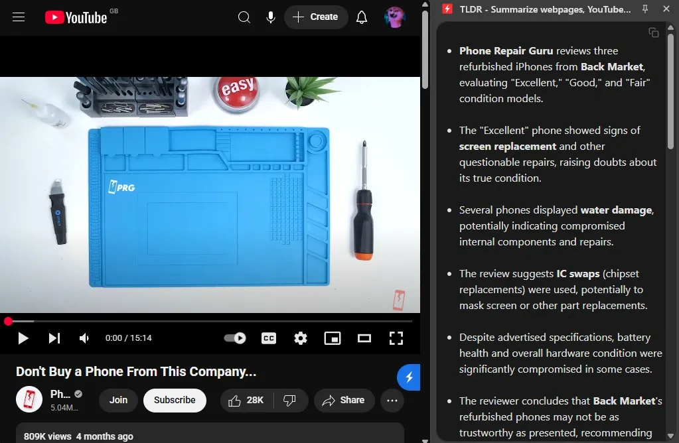
Task: Switch to theater mode
Action: tap(364, 338)
